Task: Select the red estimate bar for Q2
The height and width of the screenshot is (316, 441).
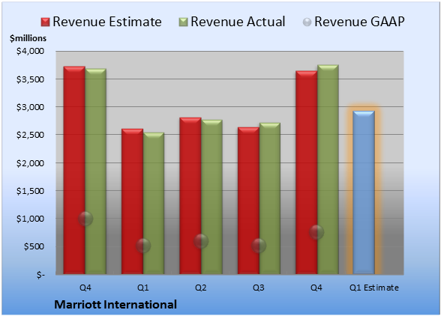Action: click(x=190, y=195)
